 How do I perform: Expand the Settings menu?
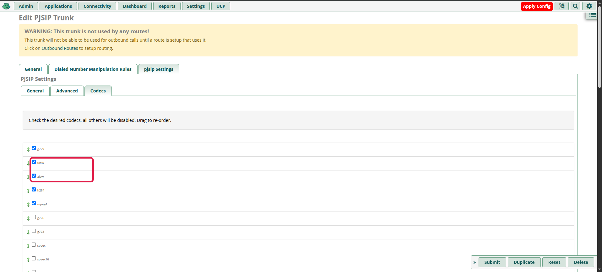click(x=196, y=6)
